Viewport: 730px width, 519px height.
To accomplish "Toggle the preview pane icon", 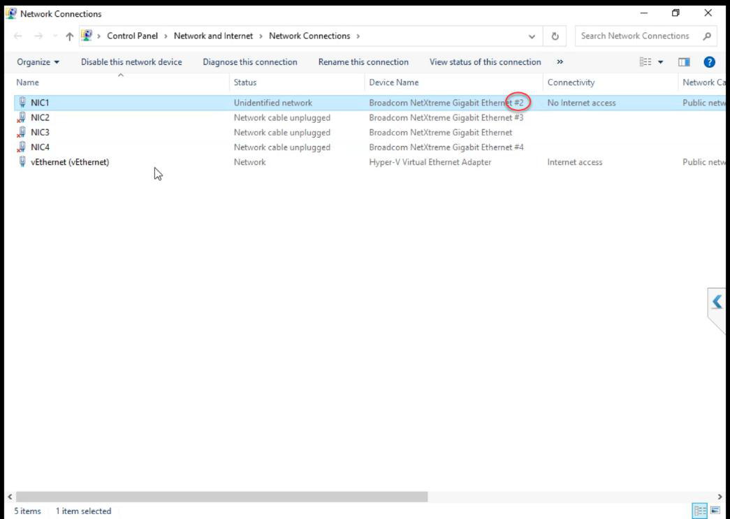I will coord(684,62).
